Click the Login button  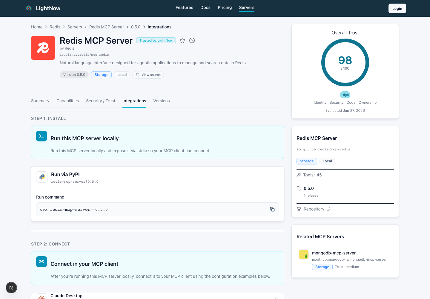tap(397, 8)
